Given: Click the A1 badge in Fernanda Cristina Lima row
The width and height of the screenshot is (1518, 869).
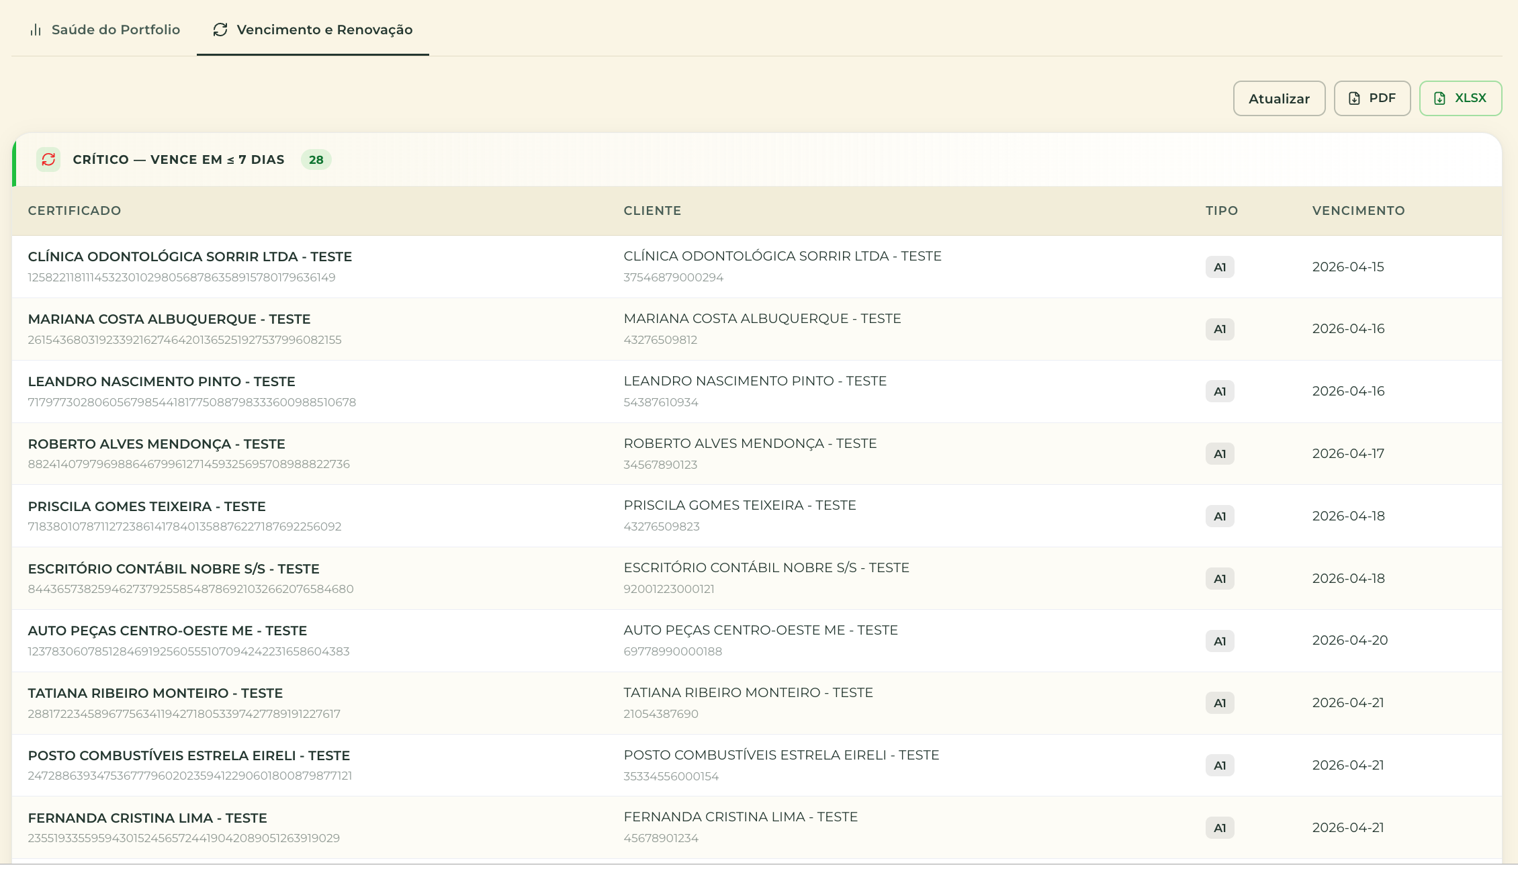Looking at the screenshot, I should [1220, 828].
